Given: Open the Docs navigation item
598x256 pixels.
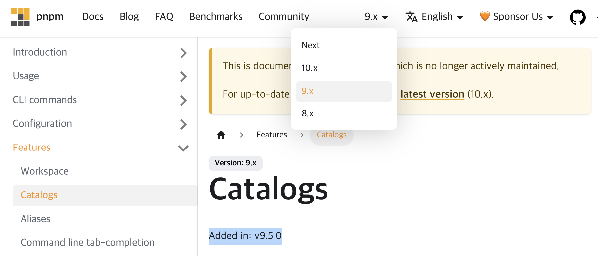Looking at the screenshot, I should click(93, 17).
